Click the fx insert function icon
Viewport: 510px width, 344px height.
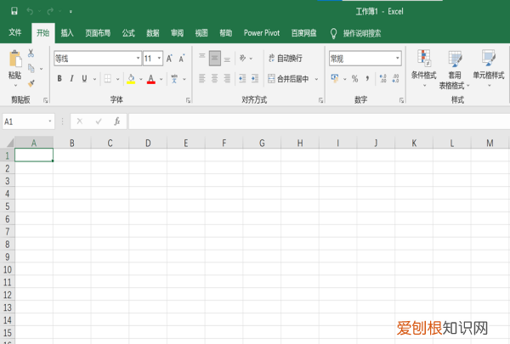pyautogui.click(x=117, y=121)
